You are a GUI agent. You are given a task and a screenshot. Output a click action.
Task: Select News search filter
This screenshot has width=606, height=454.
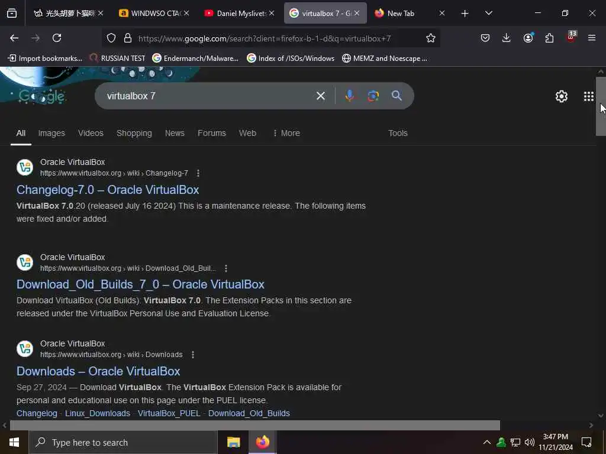click(175, 133)
